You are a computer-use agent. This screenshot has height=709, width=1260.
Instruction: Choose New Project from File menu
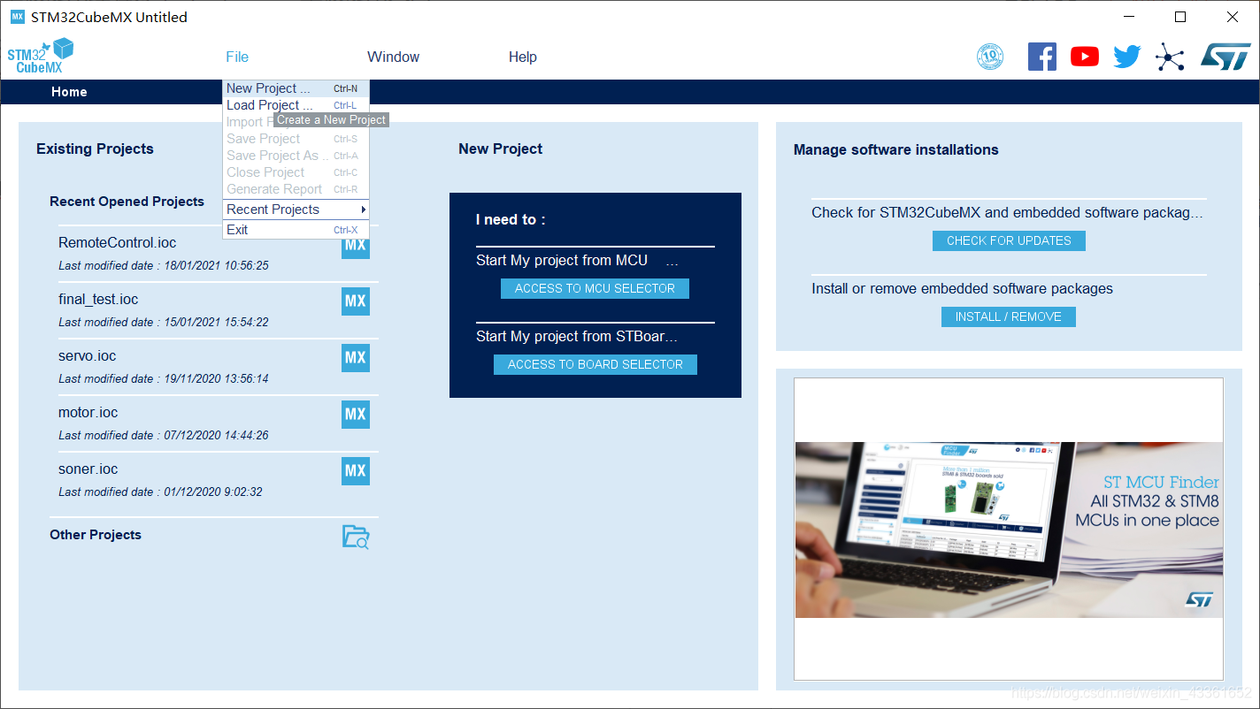[x=296, y=88]
